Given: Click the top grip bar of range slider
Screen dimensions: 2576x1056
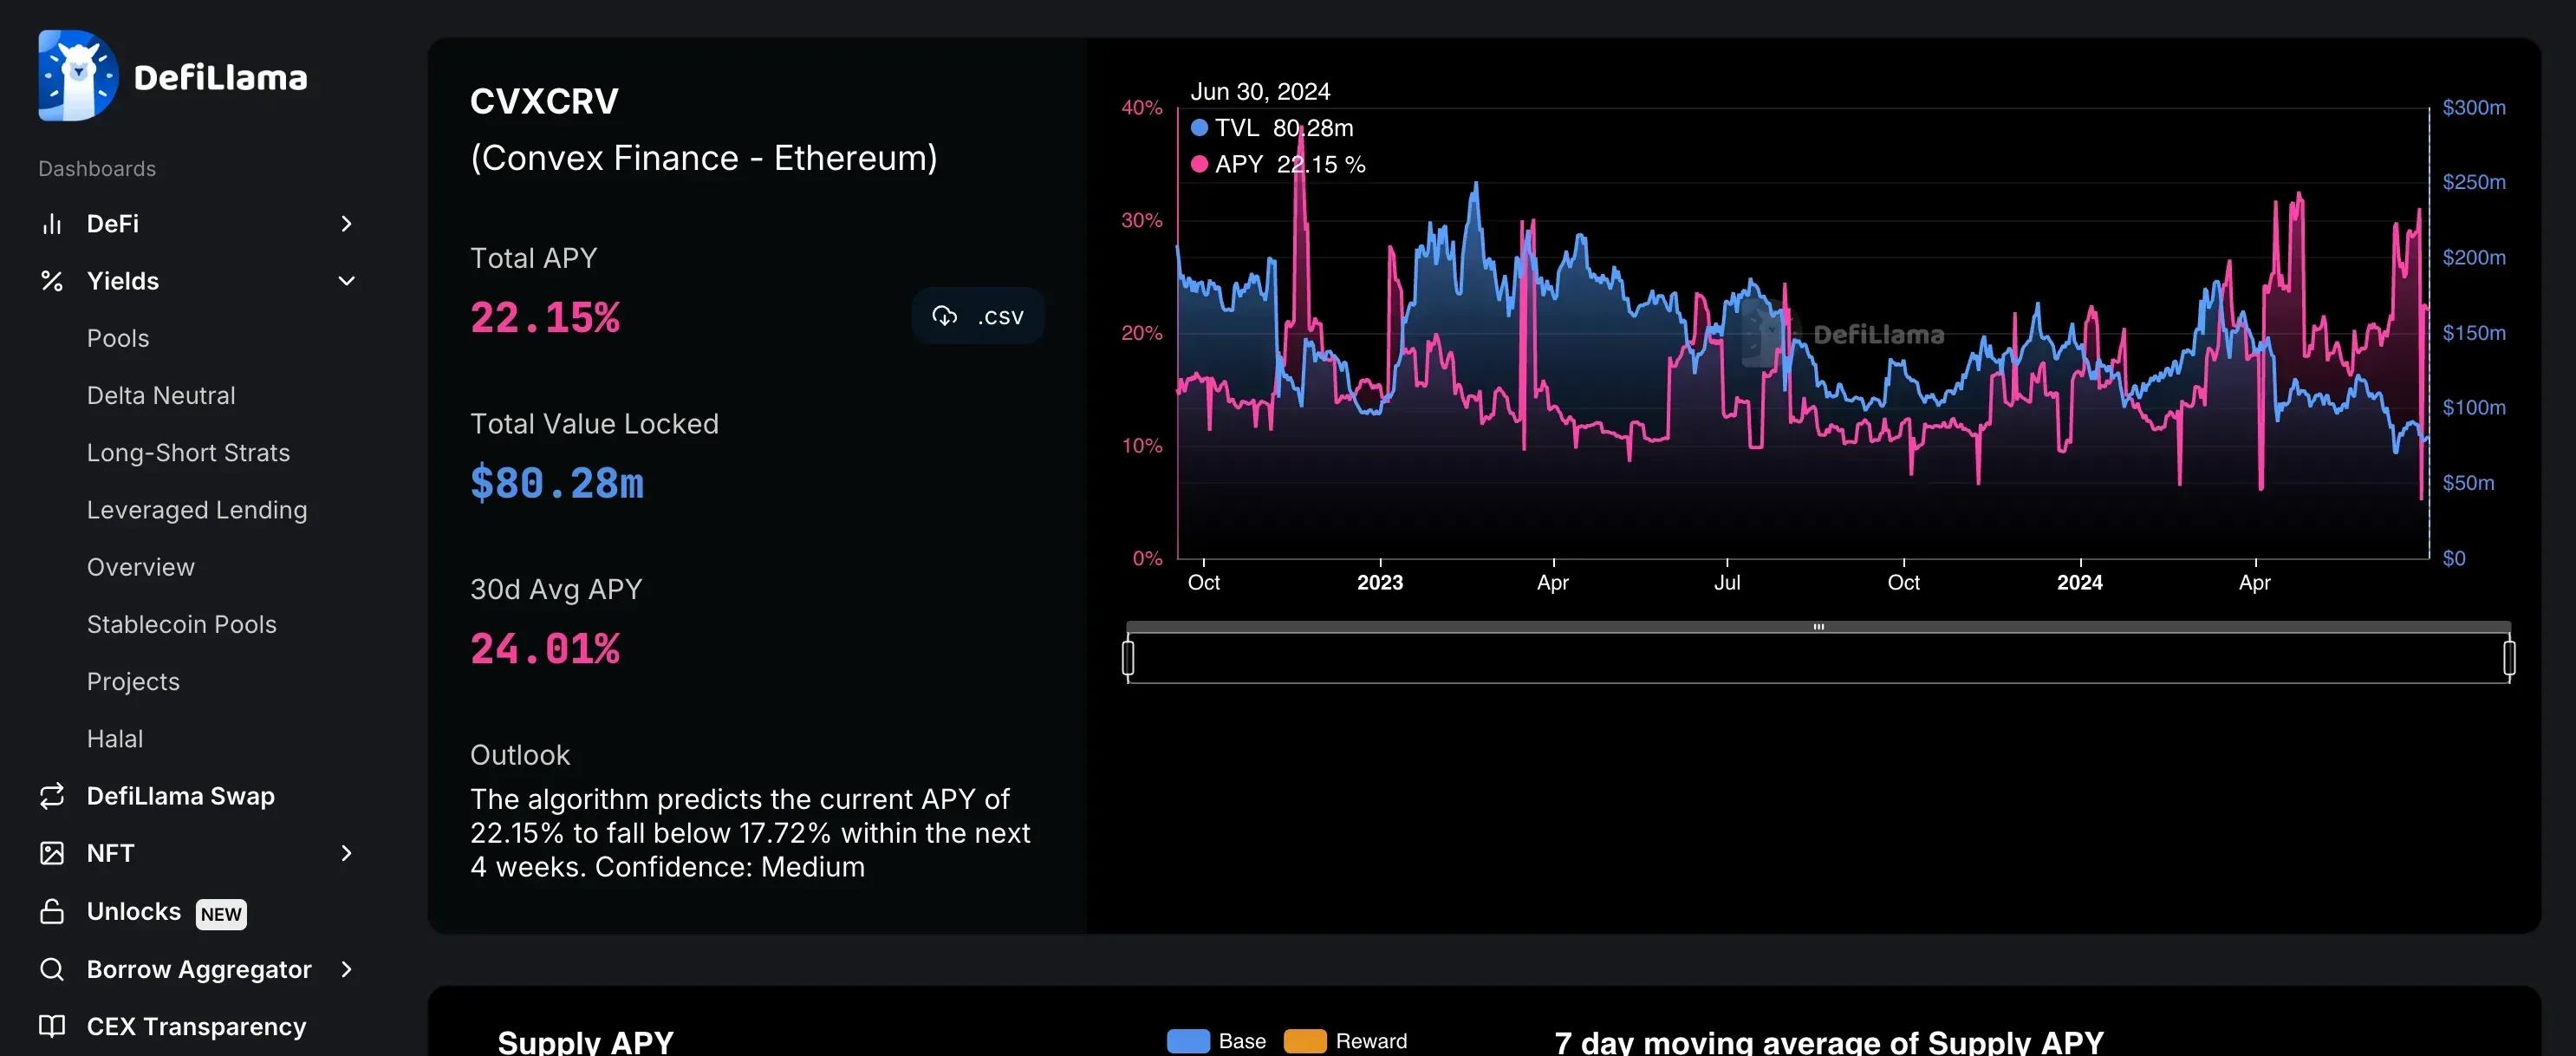Looking at the screenshot, I should 1818,627.
